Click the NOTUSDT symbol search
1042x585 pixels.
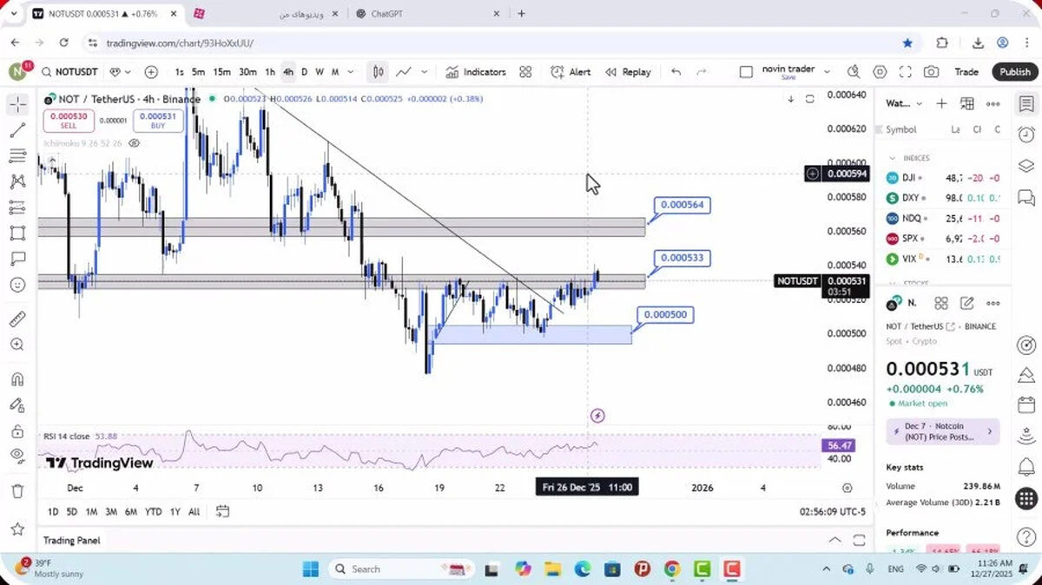[69, 72]
